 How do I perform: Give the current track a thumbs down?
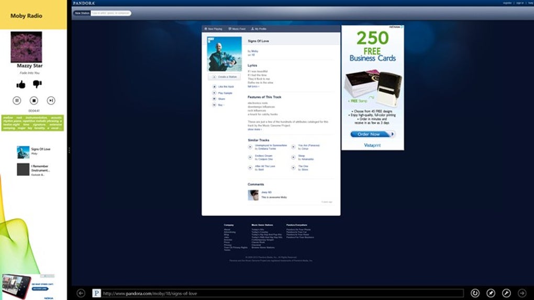37,84
